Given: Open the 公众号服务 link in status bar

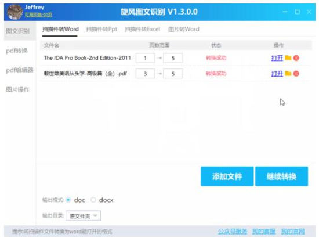Looking at the screenshot, I should coord(233,231).
